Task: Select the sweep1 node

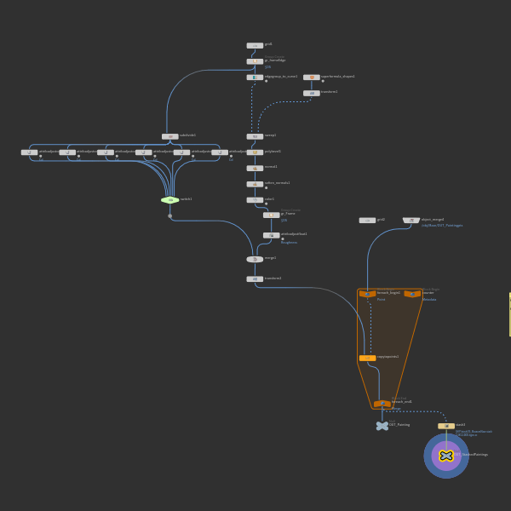Action: pyautogui.click(x=255, y=136)
